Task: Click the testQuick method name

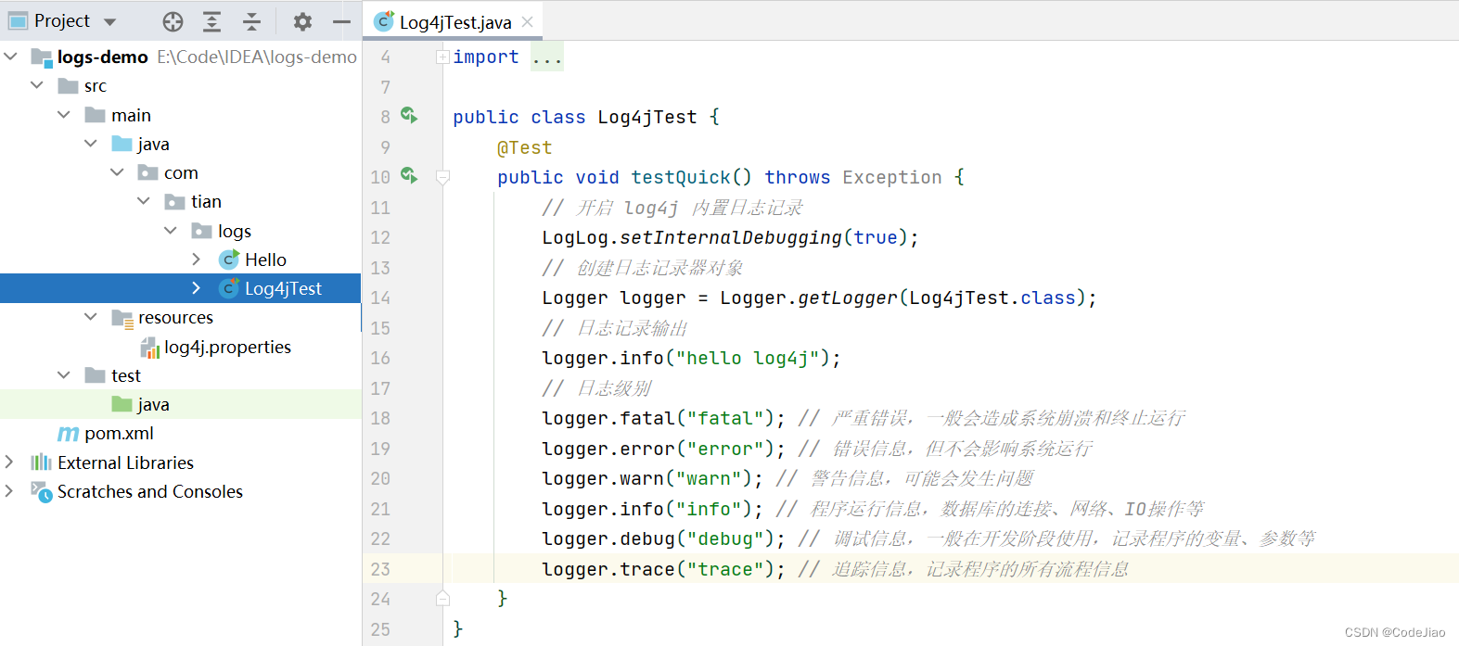Action: [681, 177]
